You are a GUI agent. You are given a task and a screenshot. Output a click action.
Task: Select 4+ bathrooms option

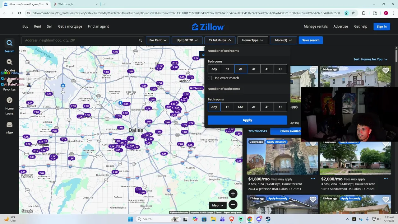tap(280, 107)
